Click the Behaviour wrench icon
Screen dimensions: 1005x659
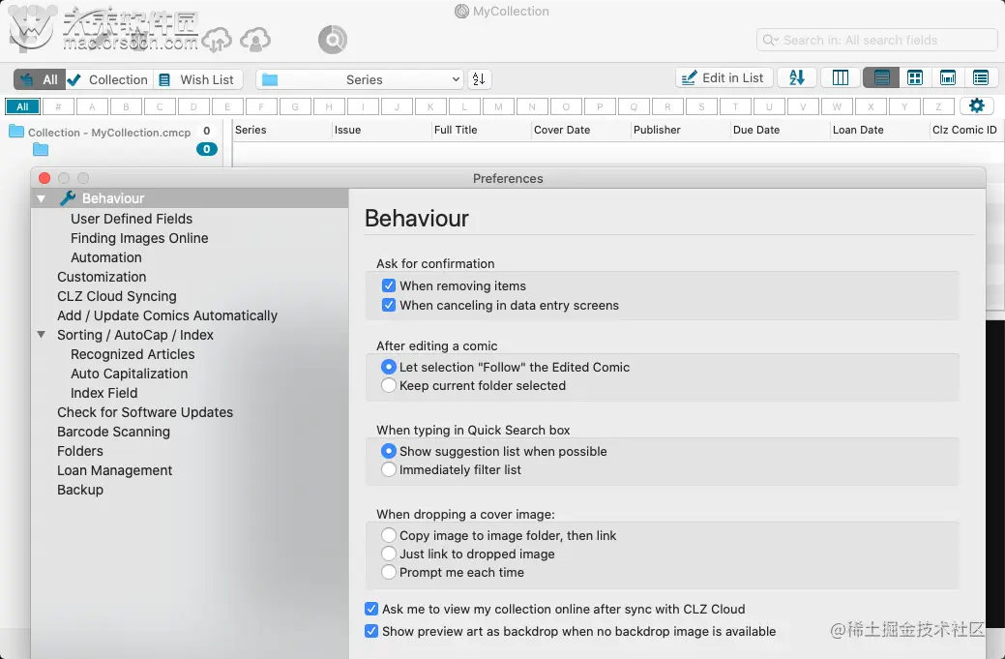[68, 198]
